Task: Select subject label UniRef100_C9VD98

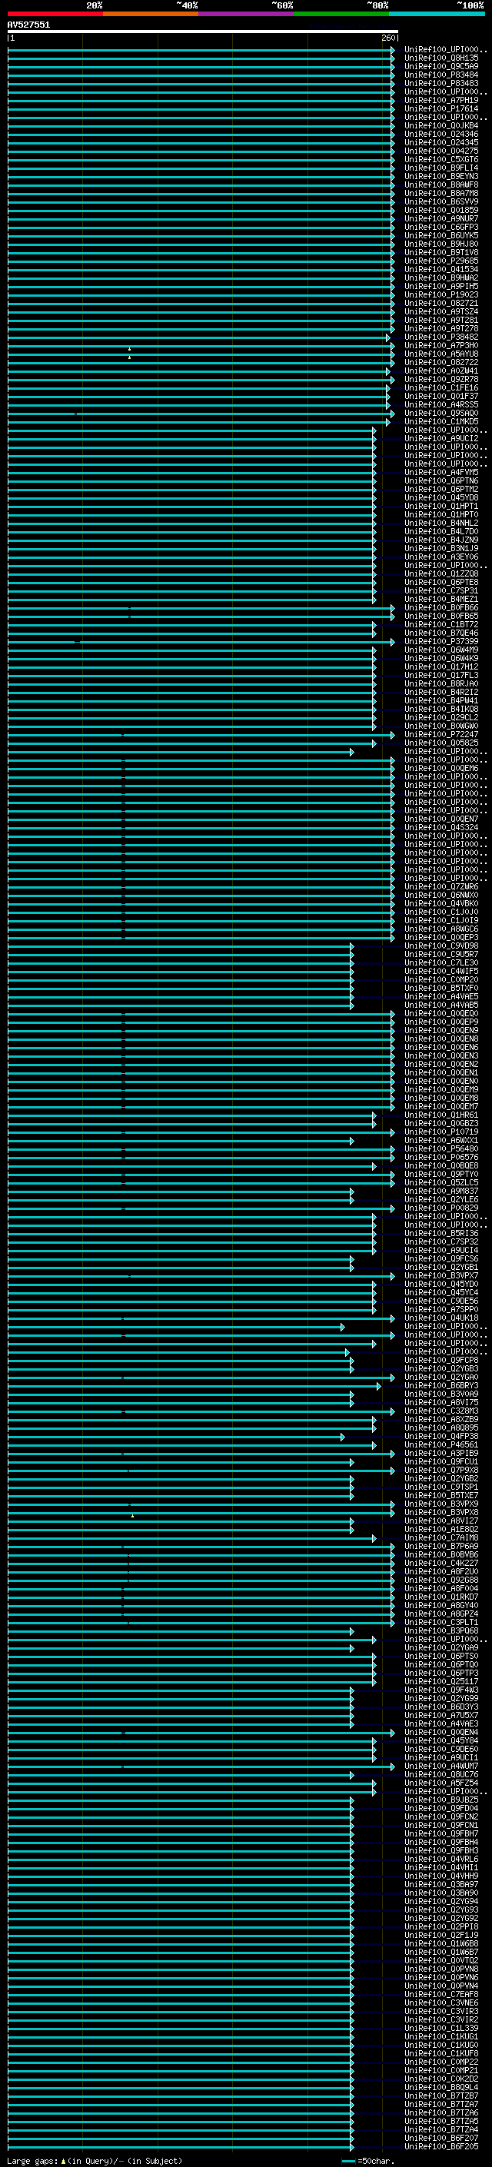Action: pyautogui.click(x=441, y=946)
